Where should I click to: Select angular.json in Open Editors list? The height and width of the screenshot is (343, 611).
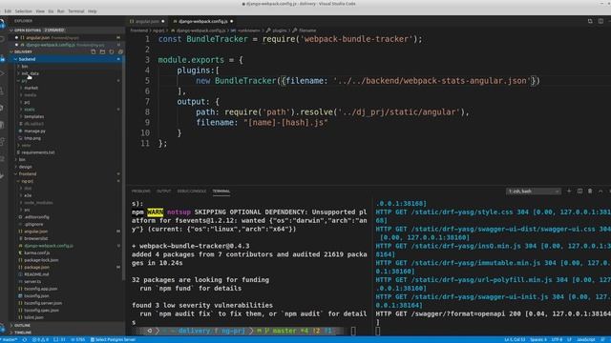coord(66,38)
